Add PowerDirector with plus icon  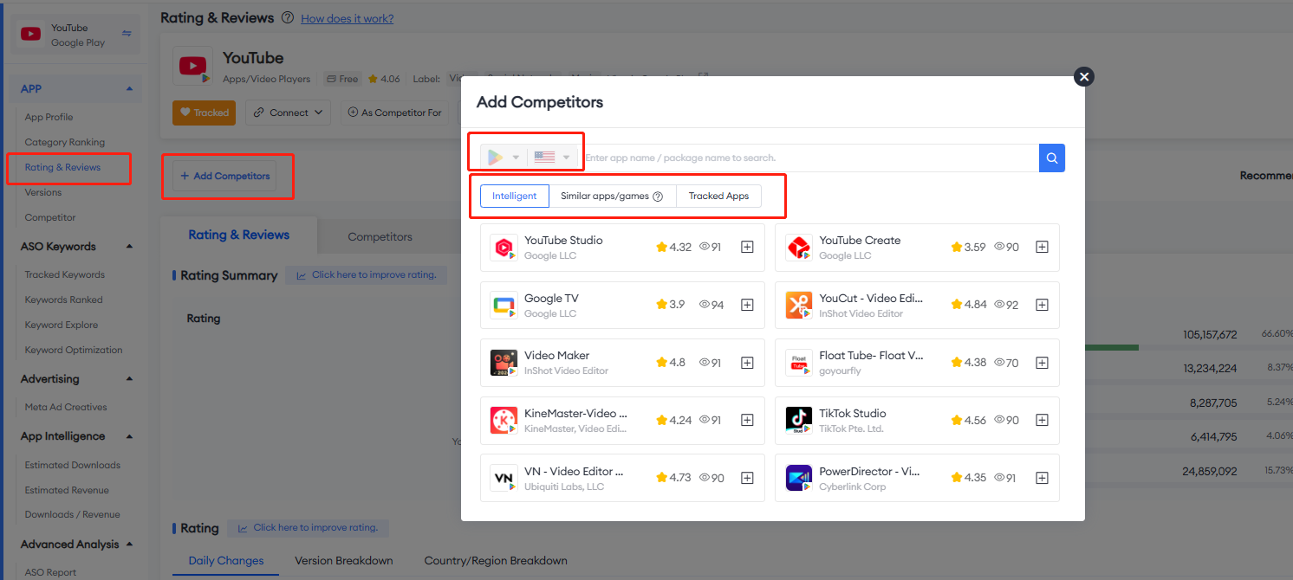pyautogui.click(x=1043, y=478)
